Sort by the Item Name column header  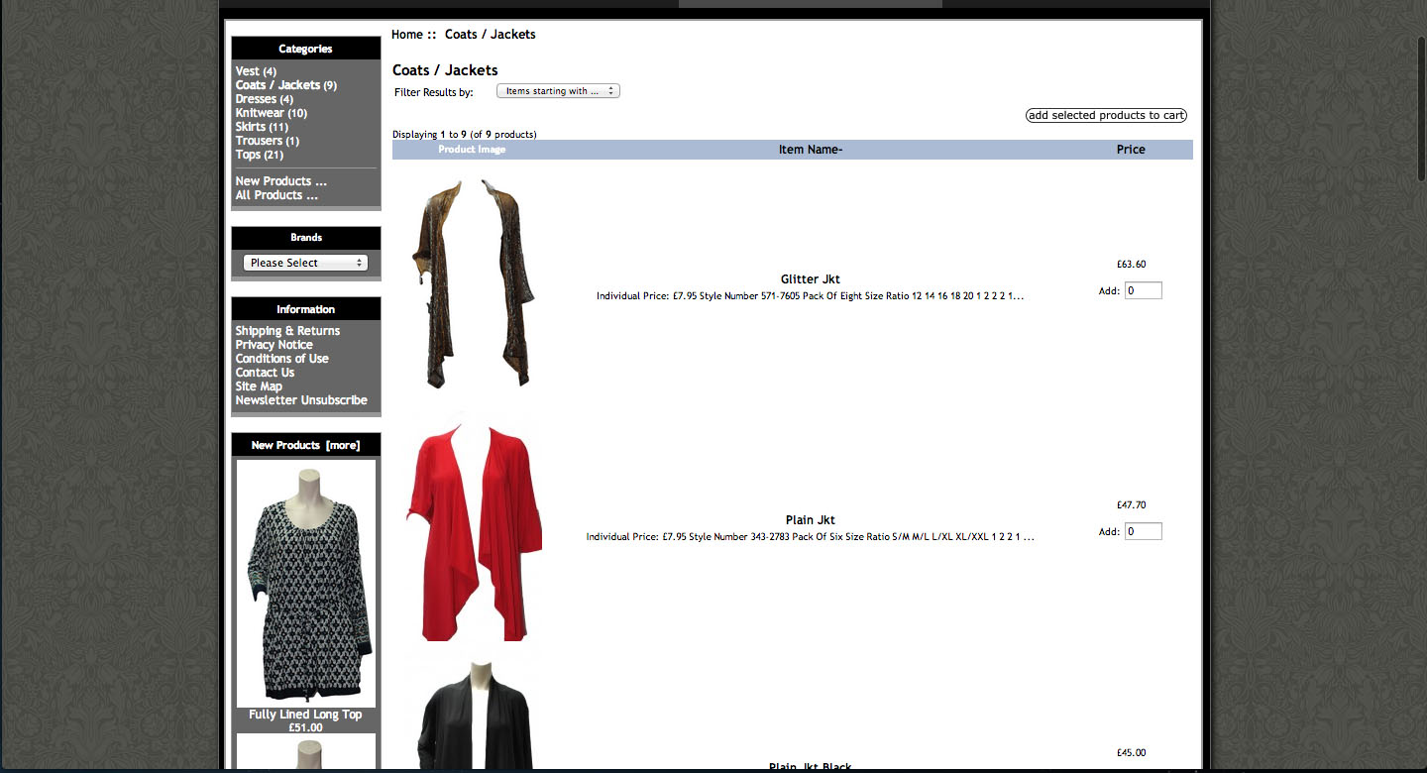pos(811,150)
